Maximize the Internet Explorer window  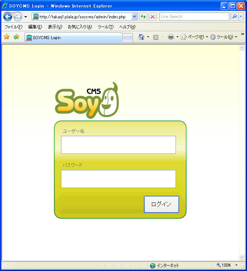pos(233,6)
